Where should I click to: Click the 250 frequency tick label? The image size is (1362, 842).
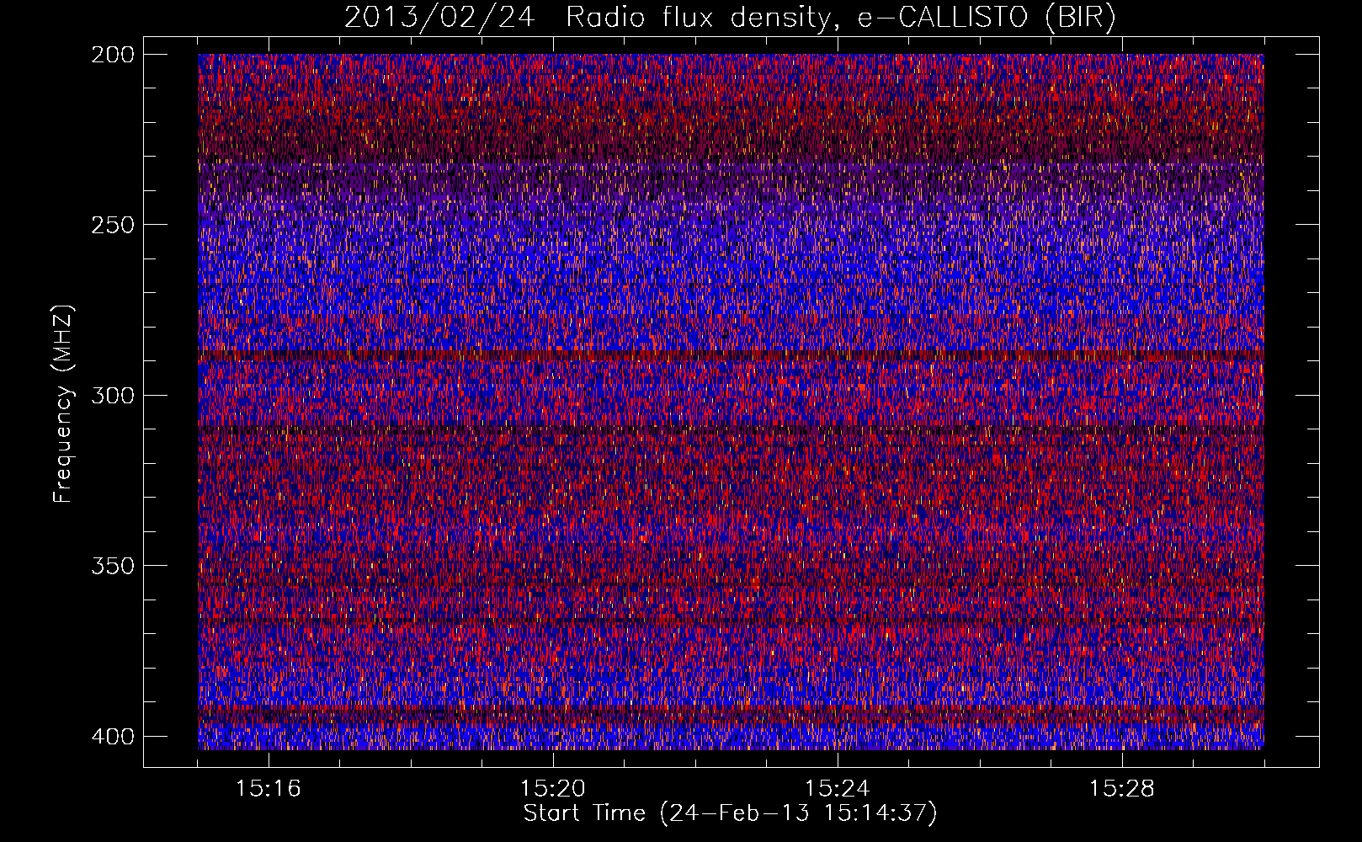coord(112,225)
